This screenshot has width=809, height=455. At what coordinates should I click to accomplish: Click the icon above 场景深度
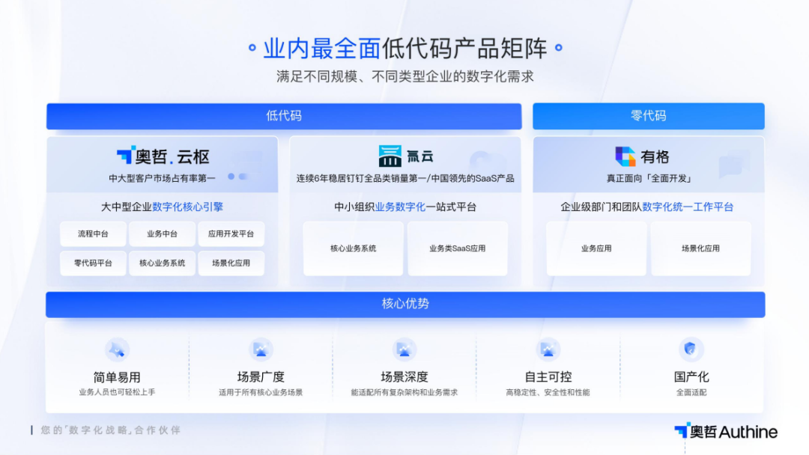point(404,350)
